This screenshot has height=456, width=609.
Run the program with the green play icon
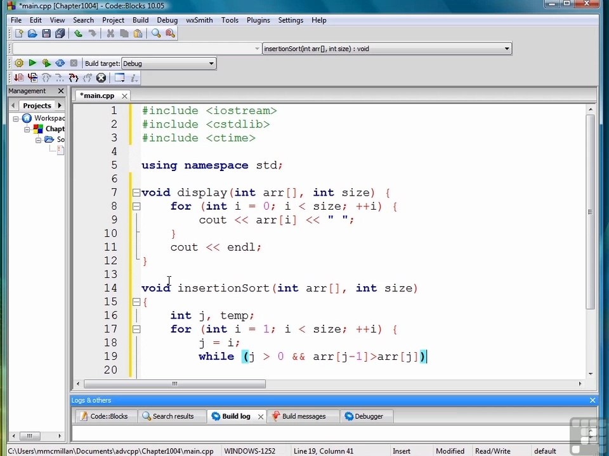[32, 63]
